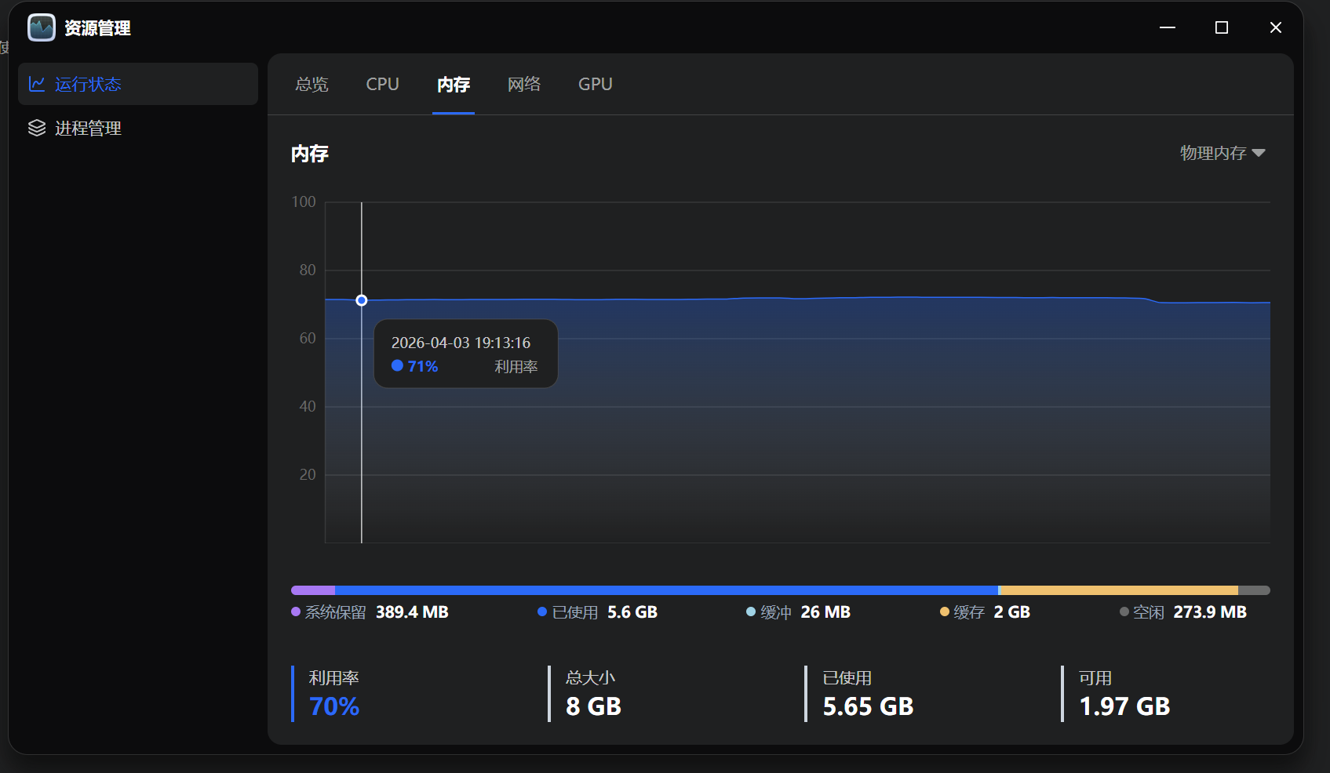1330x773 pixels.
Task: Select the 网络 tab
Action: 523,84
